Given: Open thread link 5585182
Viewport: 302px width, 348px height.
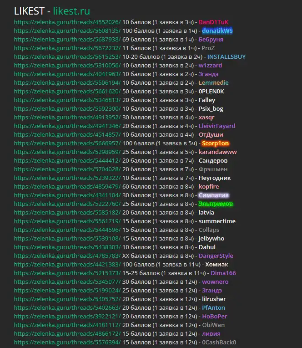Looking at the screenshot, I should (x=67, y=213).
